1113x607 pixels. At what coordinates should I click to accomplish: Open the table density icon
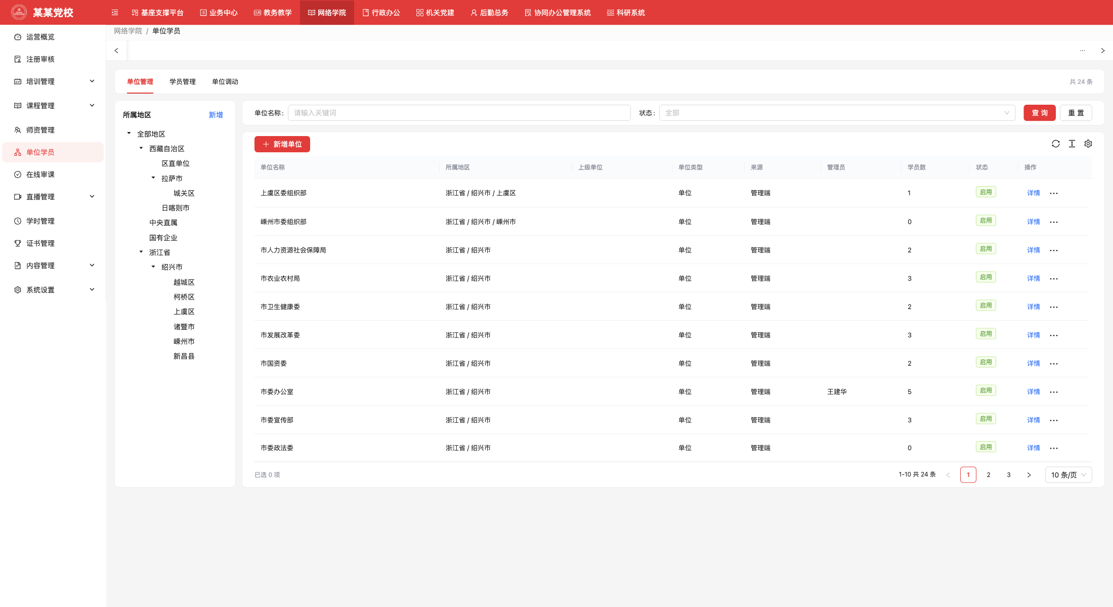[1072, 144]
